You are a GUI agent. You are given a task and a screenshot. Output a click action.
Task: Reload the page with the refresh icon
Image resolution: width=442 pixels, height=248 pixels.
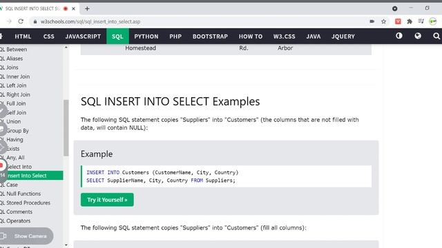[21, 21]
